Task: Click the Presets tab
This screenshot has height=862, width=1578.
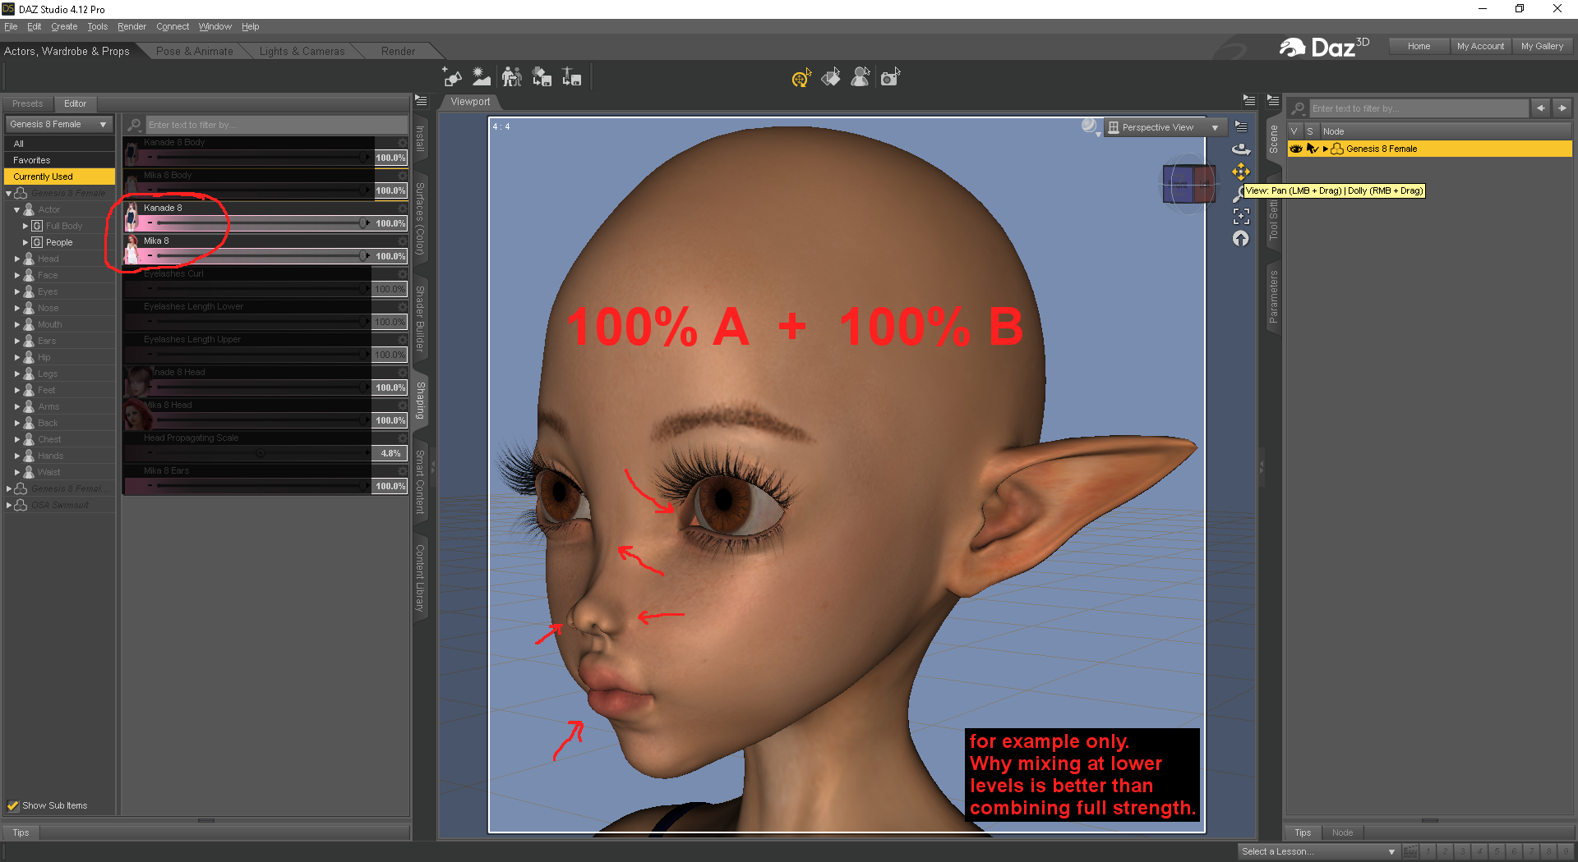Action: pyautogui.click(x=28, y=103)
